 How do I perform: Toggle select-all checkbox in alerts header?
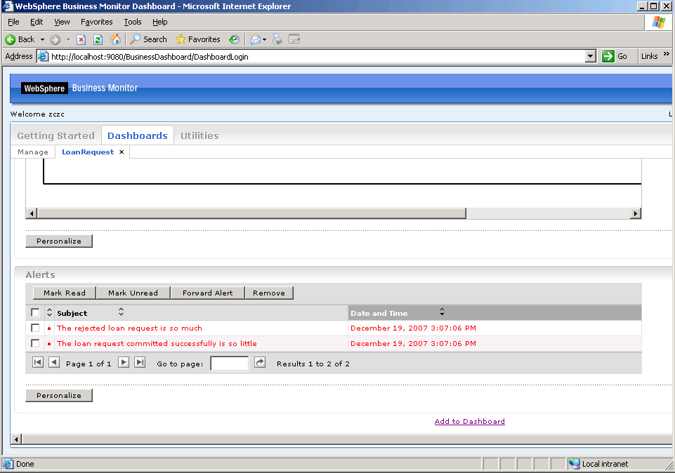35,312
